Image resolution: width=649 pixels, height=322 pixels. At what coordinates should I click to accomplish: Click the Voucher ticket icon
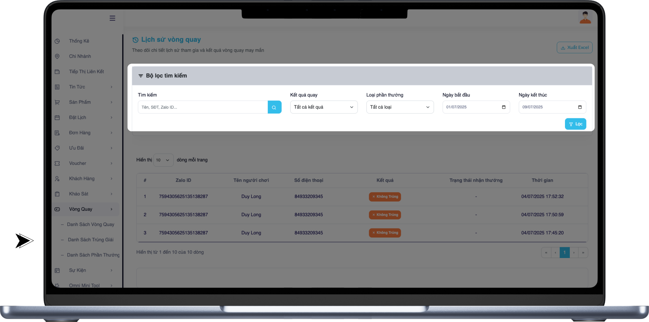(57, 163)
